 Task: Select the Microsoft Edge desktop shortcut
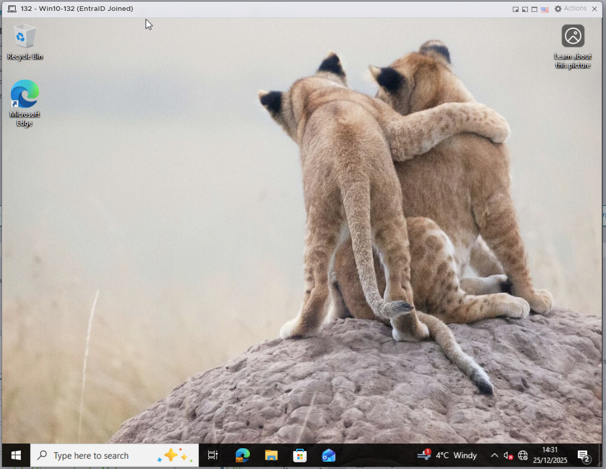click(24, 102)
